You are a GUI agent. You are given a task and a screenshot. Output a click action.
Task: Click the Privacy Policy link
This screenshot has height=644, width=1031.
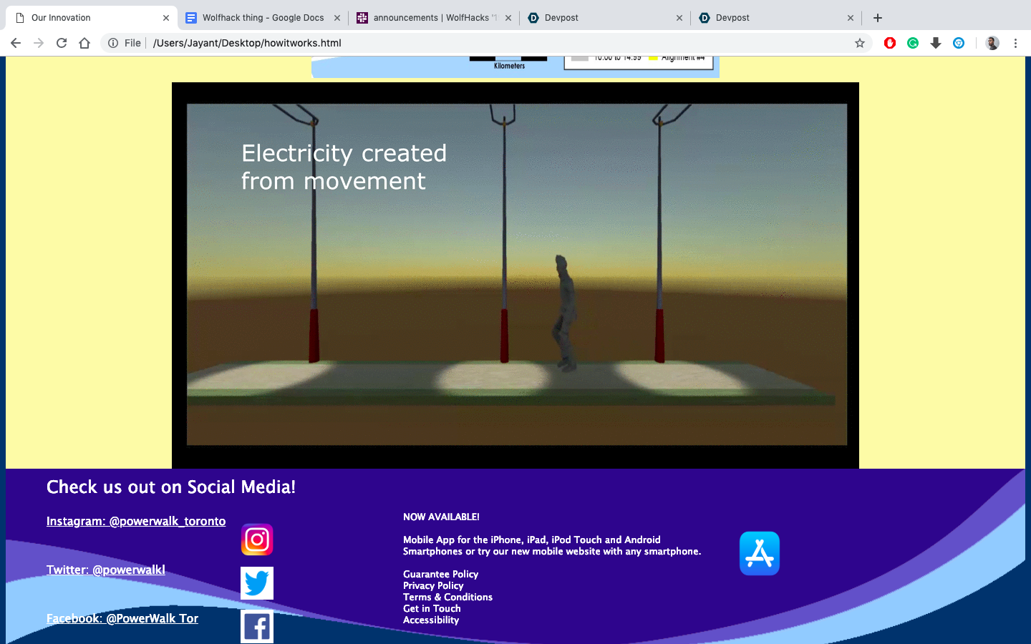433,585
